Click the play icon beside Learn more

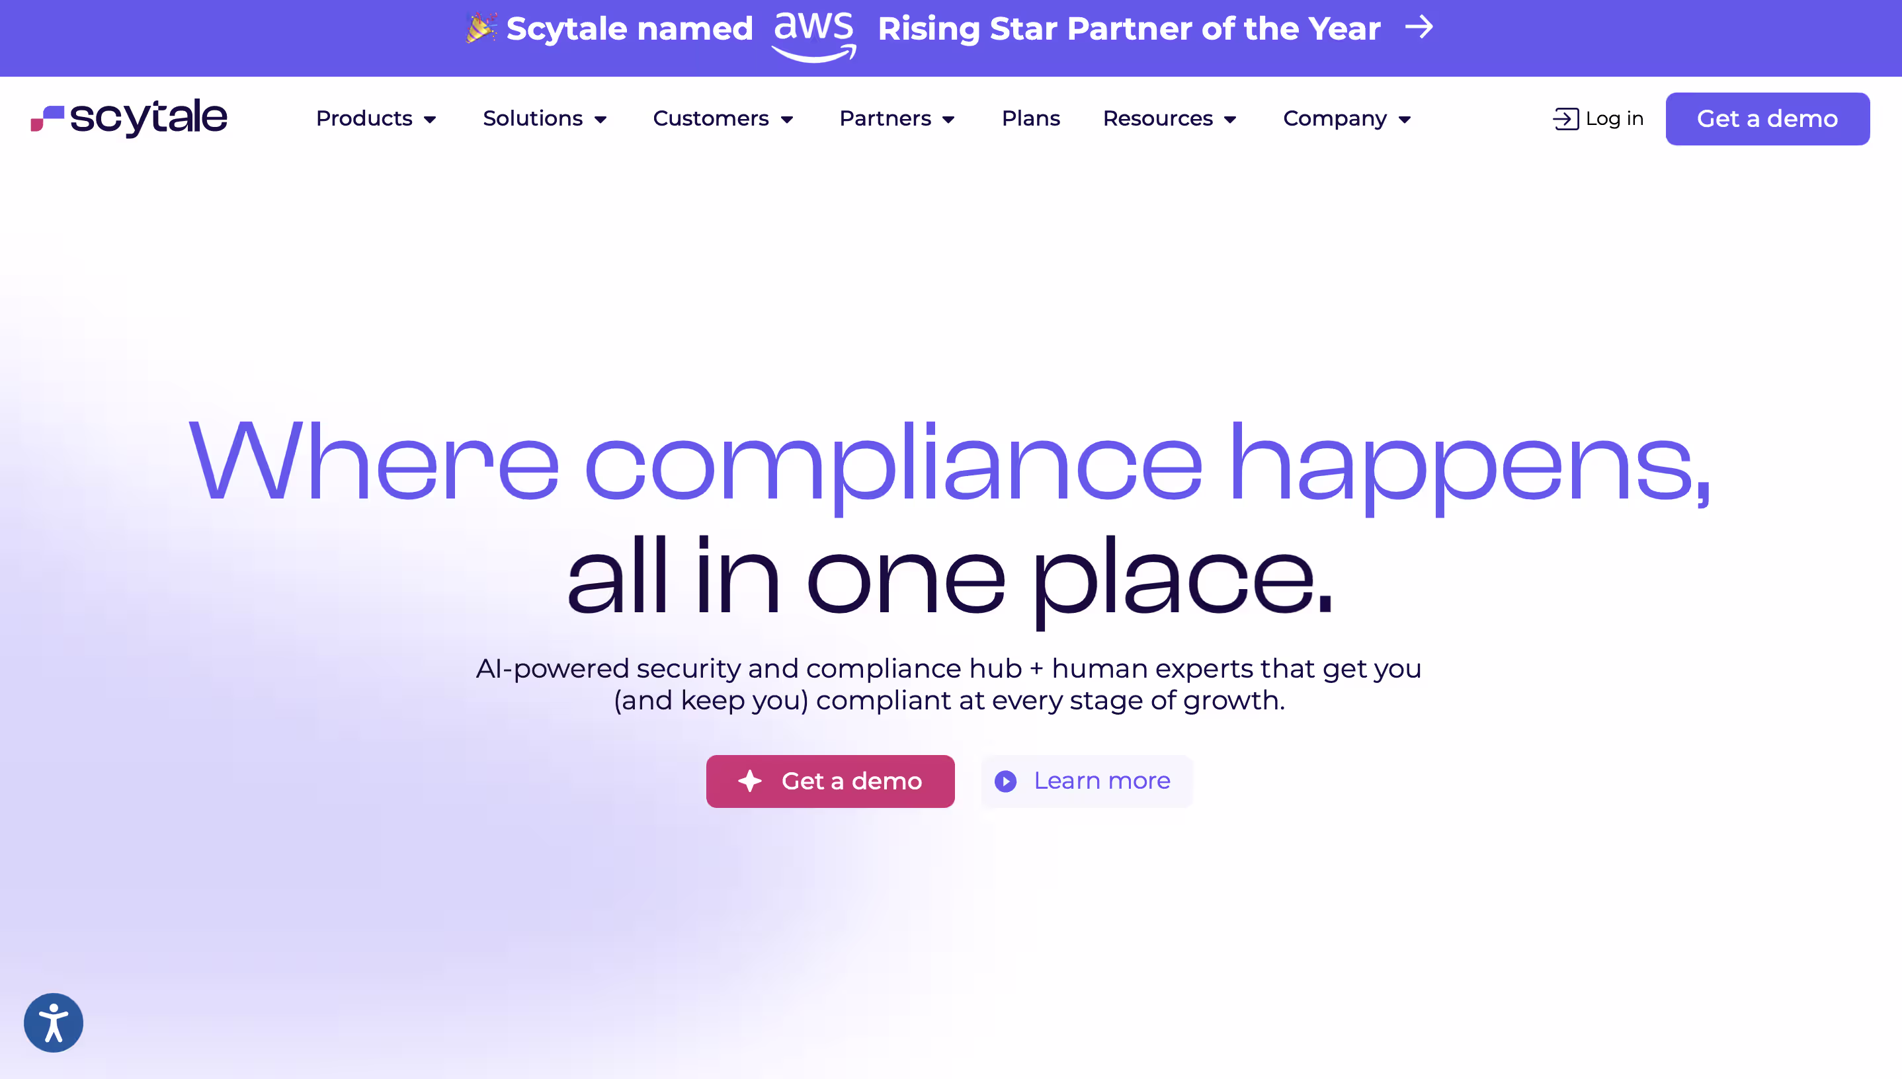pyautogui.click(x=1005, y=781)
